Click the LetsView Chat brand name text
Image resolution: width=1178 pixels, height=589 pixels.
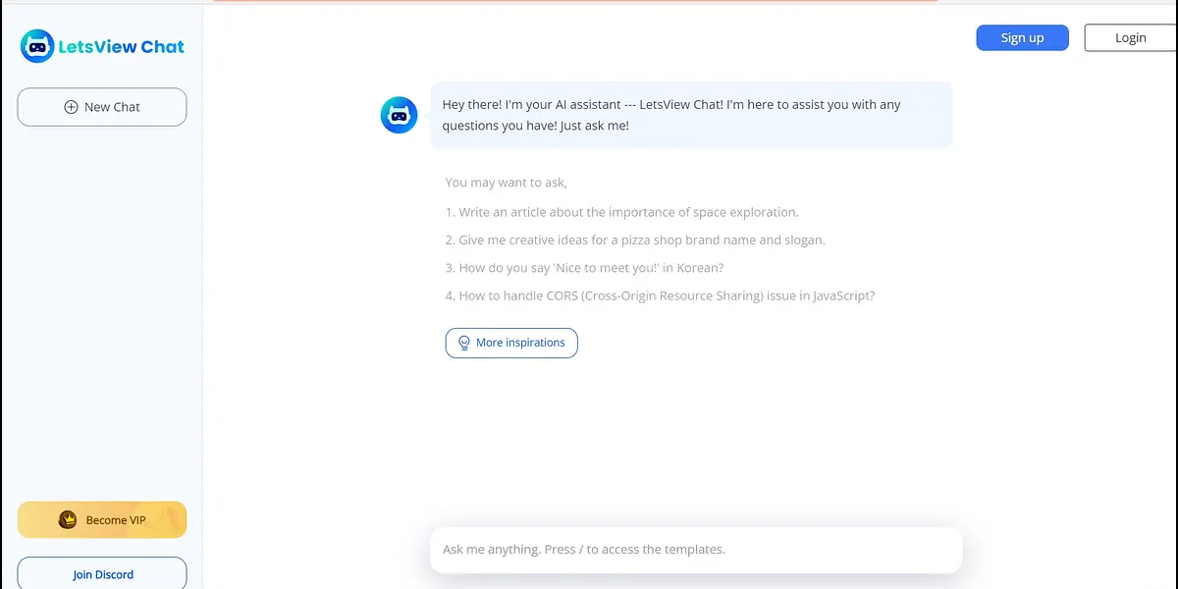[x=123, y=46]
